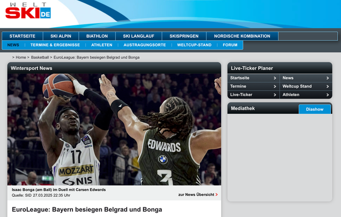Open the Ski Alpin navigation tab
341x217 pixels.
pyautogui.click(x=61, y=36)
